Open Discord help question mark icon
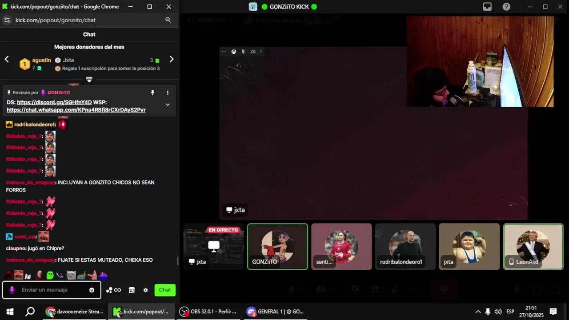The image size is (569, 320). pos(506,7)
